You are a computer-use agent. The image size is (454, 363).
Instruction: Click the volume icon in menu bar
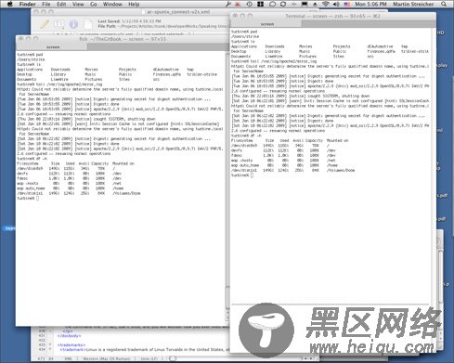click(x=336, y=4)
